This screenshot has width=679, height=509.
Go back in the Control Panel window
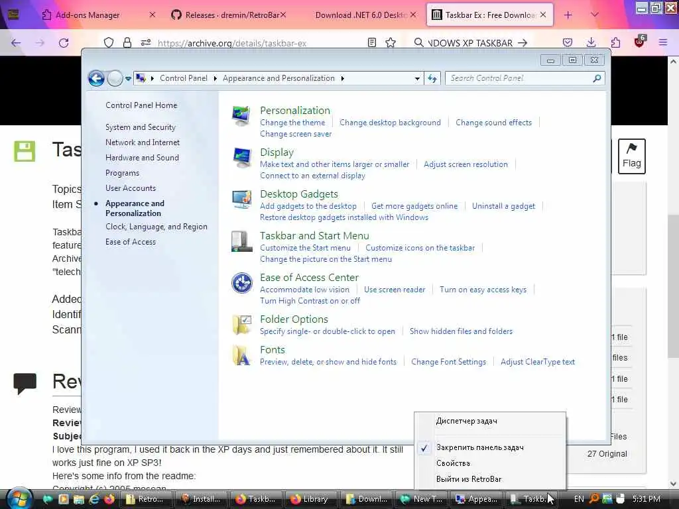(96, 78)
